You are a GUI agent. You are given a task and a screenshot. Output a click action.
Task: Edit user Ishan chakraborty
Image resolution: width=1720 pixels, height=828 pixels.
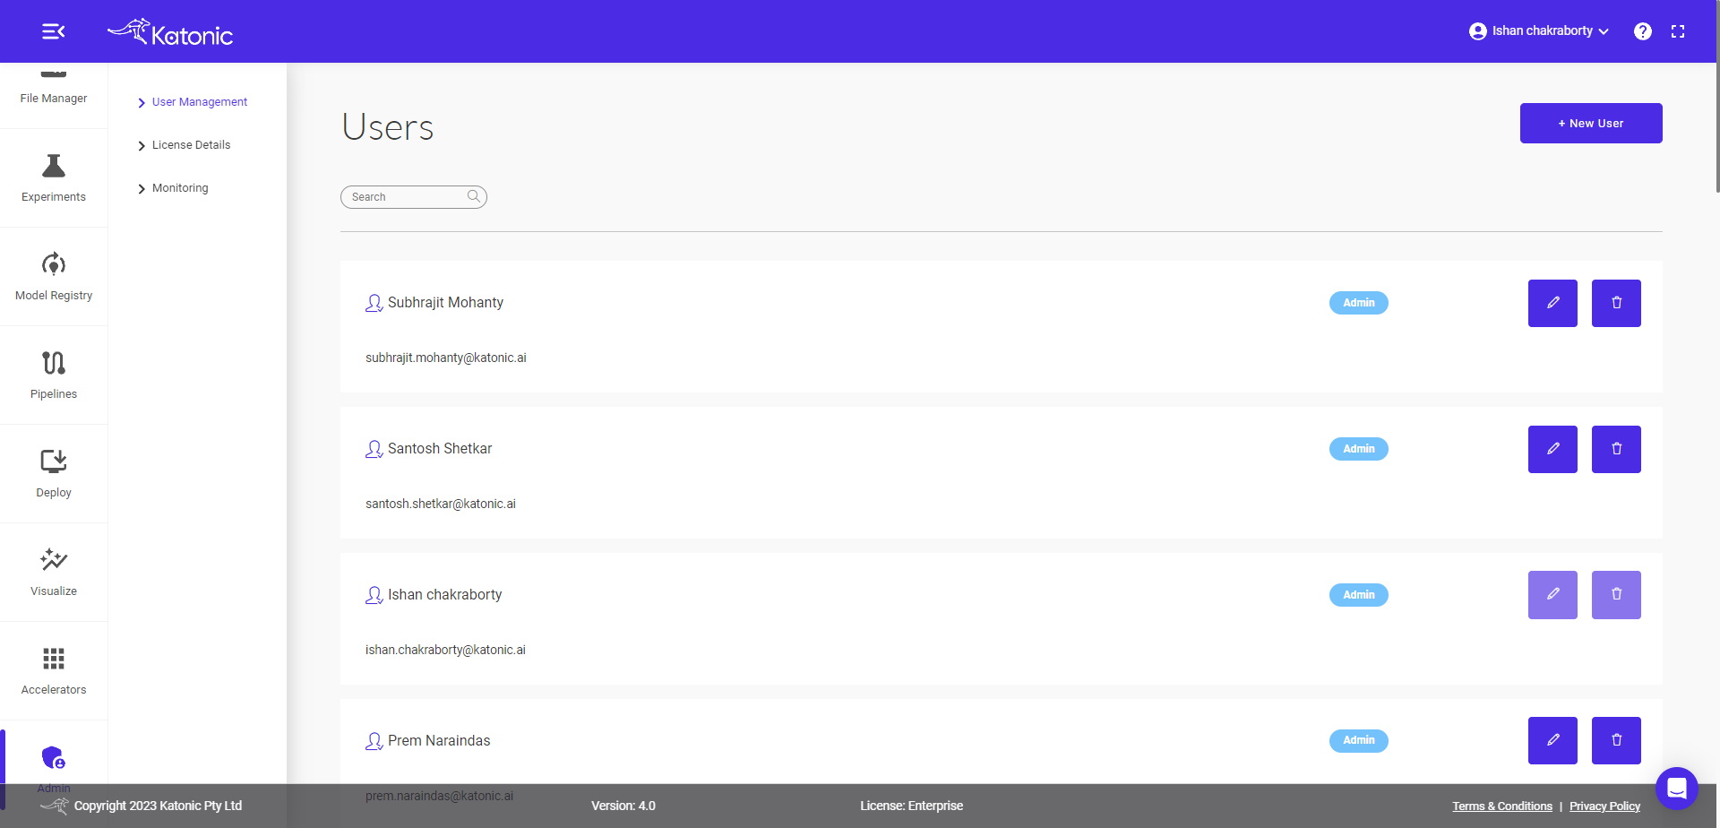coord(1552,595)
